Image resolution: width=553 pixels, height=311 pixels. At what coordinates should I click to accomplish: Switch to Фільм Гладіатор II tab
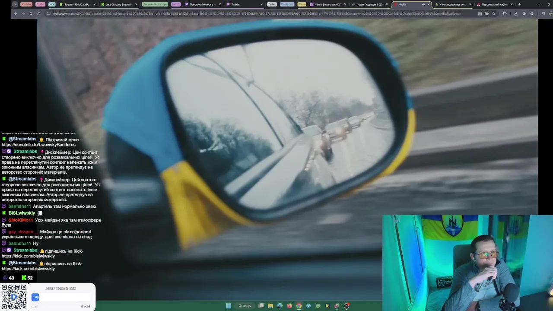pos(369,4)
